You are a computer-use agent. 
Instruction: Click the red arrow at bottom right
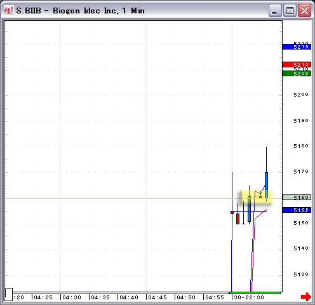(x=306, y=297)
